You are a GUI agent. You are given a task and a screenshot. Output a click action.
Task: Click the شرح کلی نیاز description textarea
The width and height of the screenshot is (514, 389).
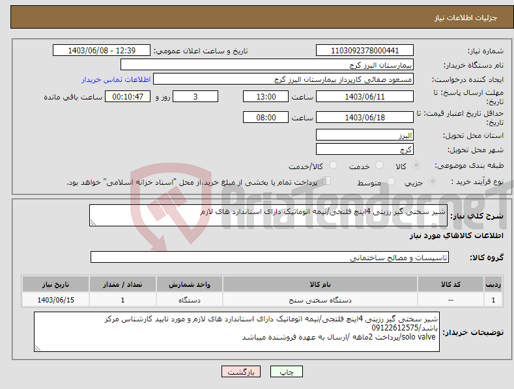(268, 215)
